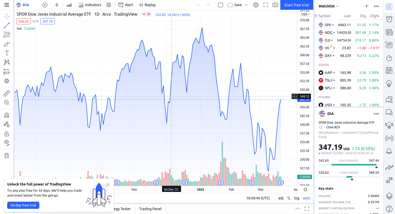Viewport: 395px width, 214px height.
Task: Change the D time interval
Action: click(x=57, y=5)
